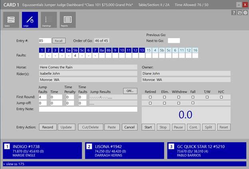The width and height of the screenshot is (249, 169).
Task: Click First Round Time Faults field
Action: point(83,97)
